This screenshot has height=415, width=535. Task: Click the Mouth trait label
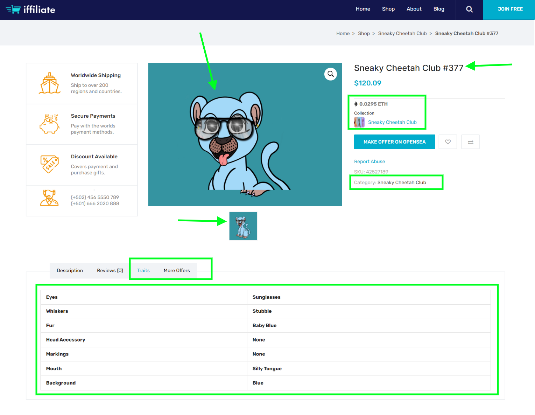pos(54,368)
